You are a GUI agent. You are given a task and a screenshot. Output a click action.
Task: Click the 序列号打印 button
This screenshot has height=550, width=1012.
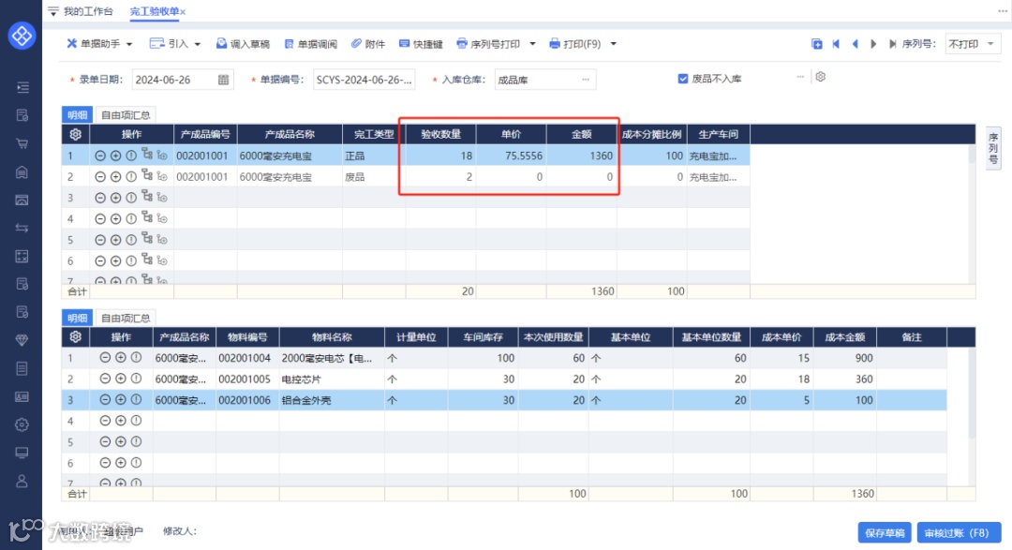coord(488,44)
